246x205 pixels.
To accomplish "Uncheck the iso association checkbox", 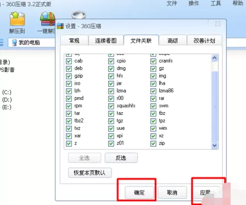I will point(69,84).
